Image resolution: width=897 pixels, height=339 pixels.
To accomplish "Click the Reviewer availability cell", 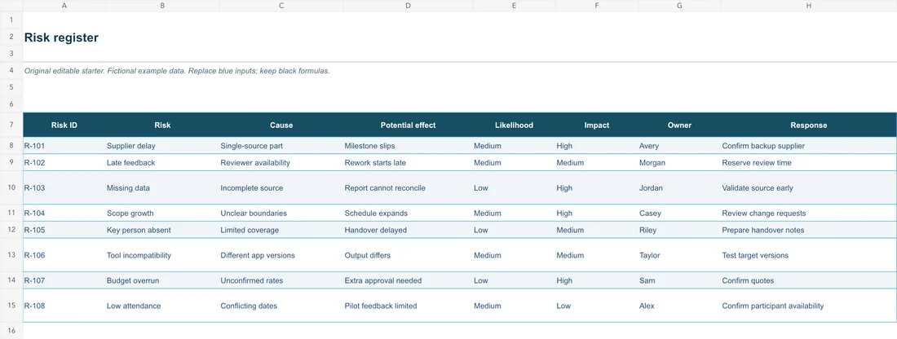I will pyautogui.click(x=281, y=162).
